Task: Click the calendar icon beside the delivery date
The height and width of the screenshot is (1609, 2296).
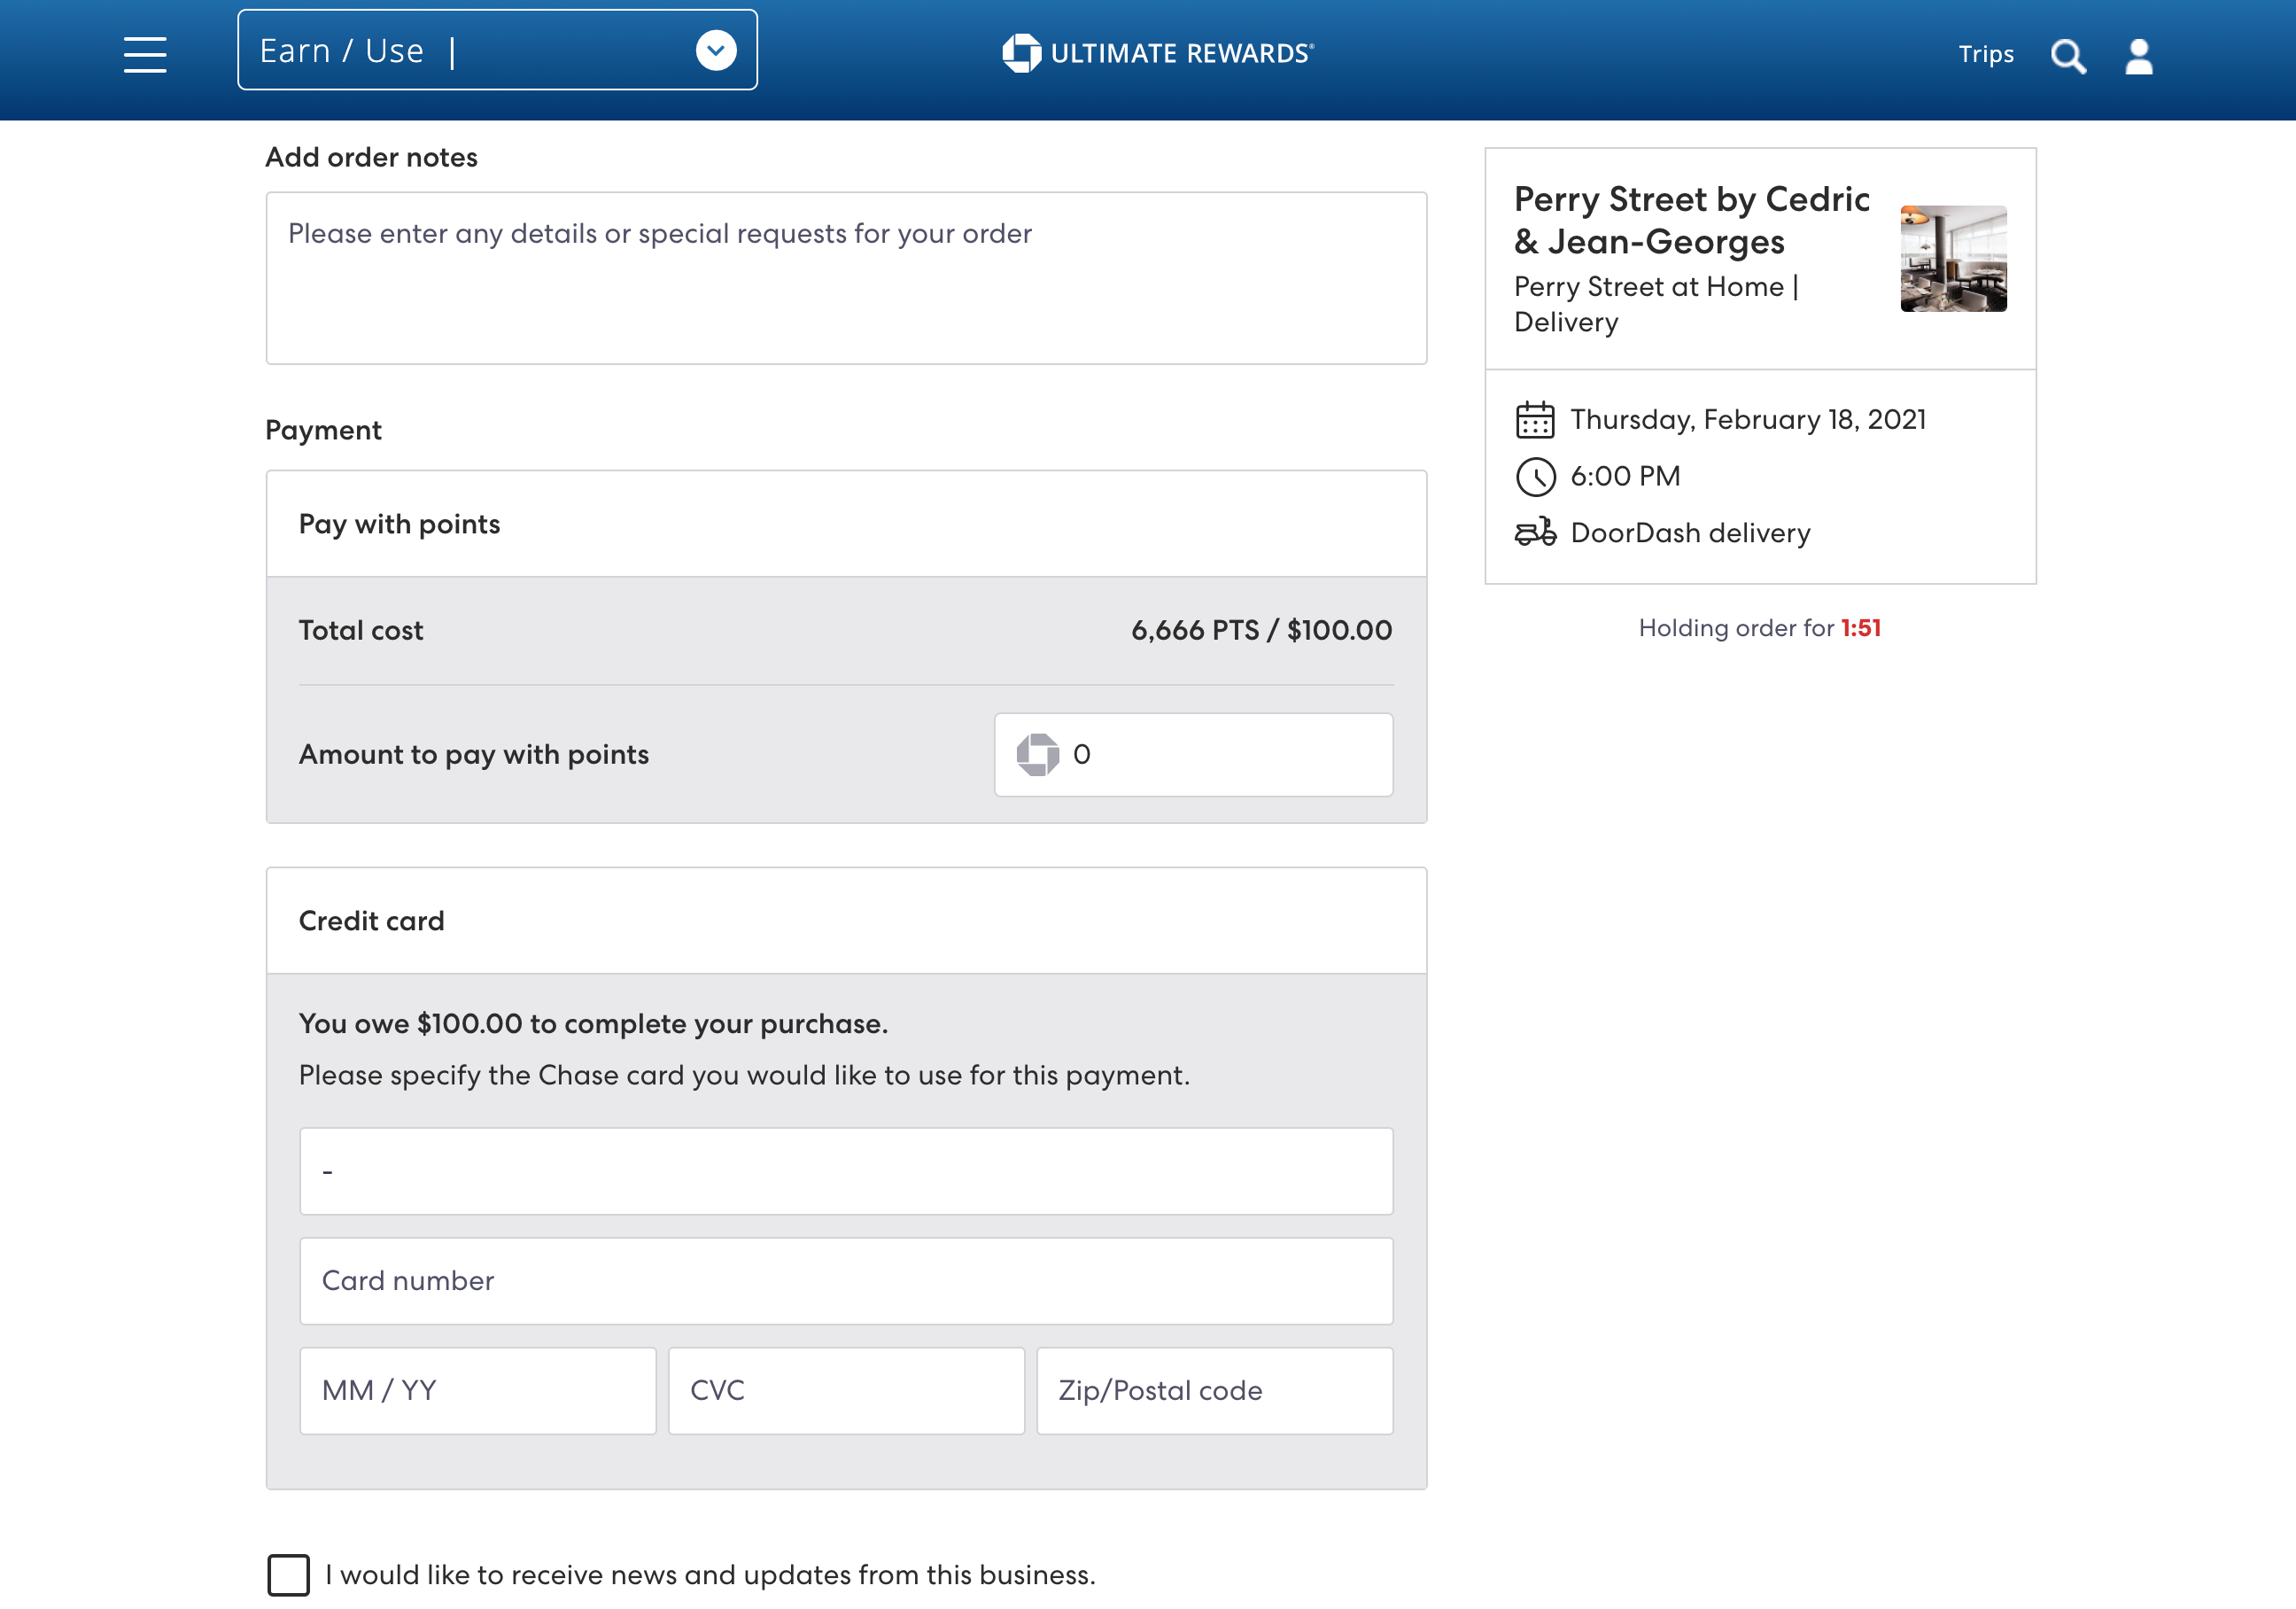Action: [x=1535, y=419]
